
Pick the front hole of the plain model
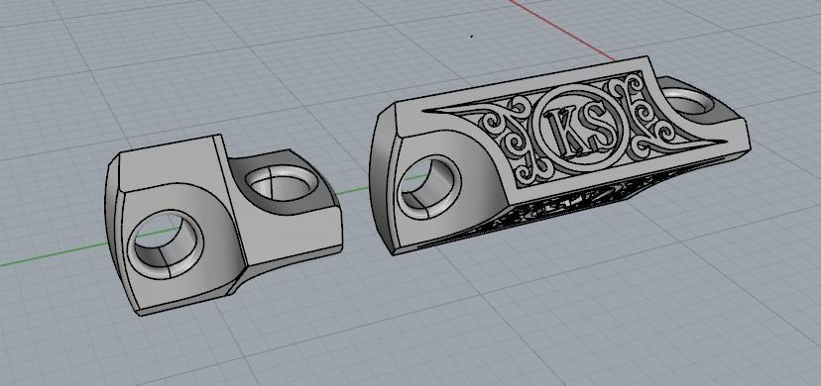click(166, 245)
